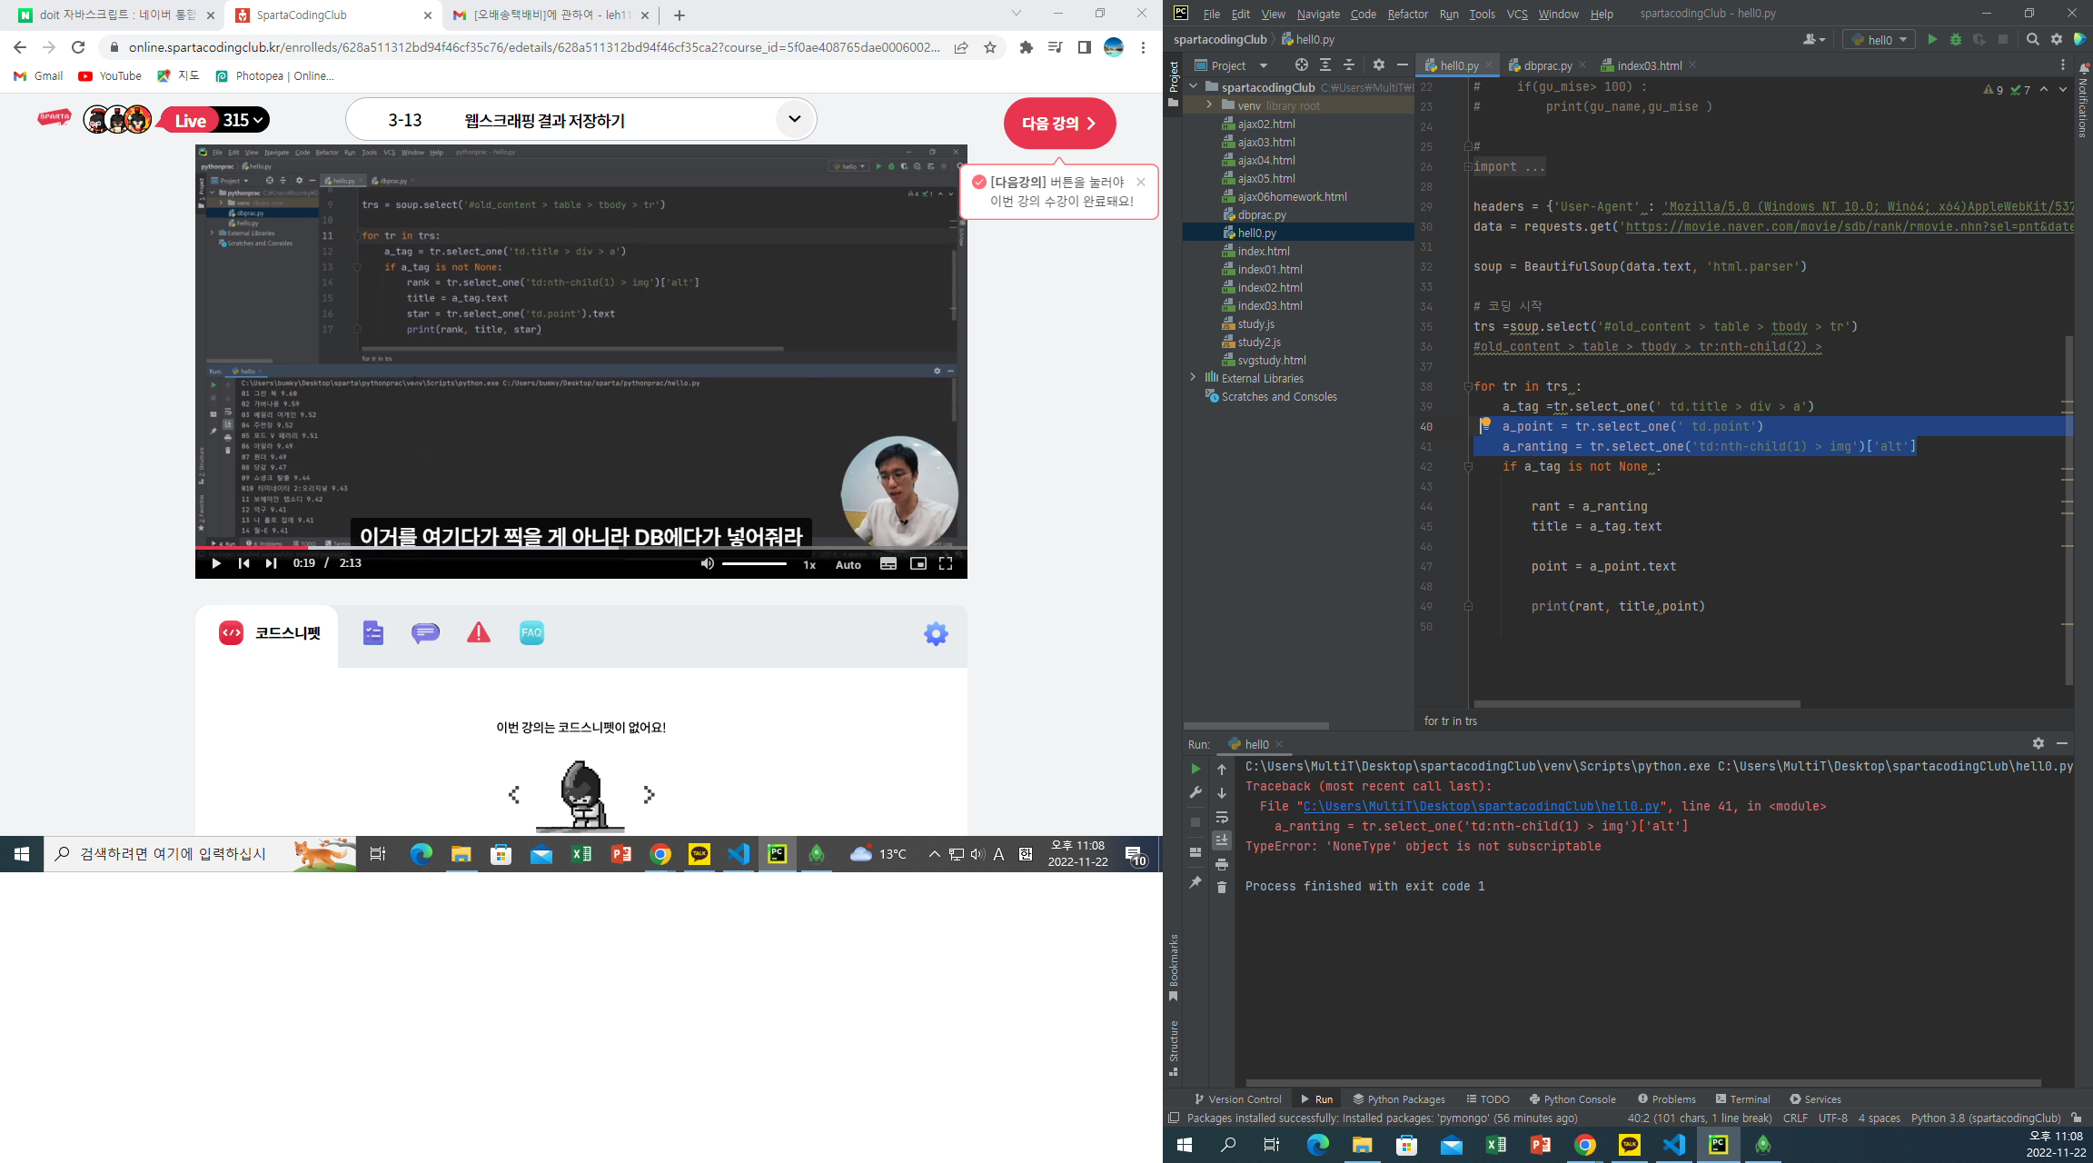Click the red 다음 강의 button

click(1059, 124)
